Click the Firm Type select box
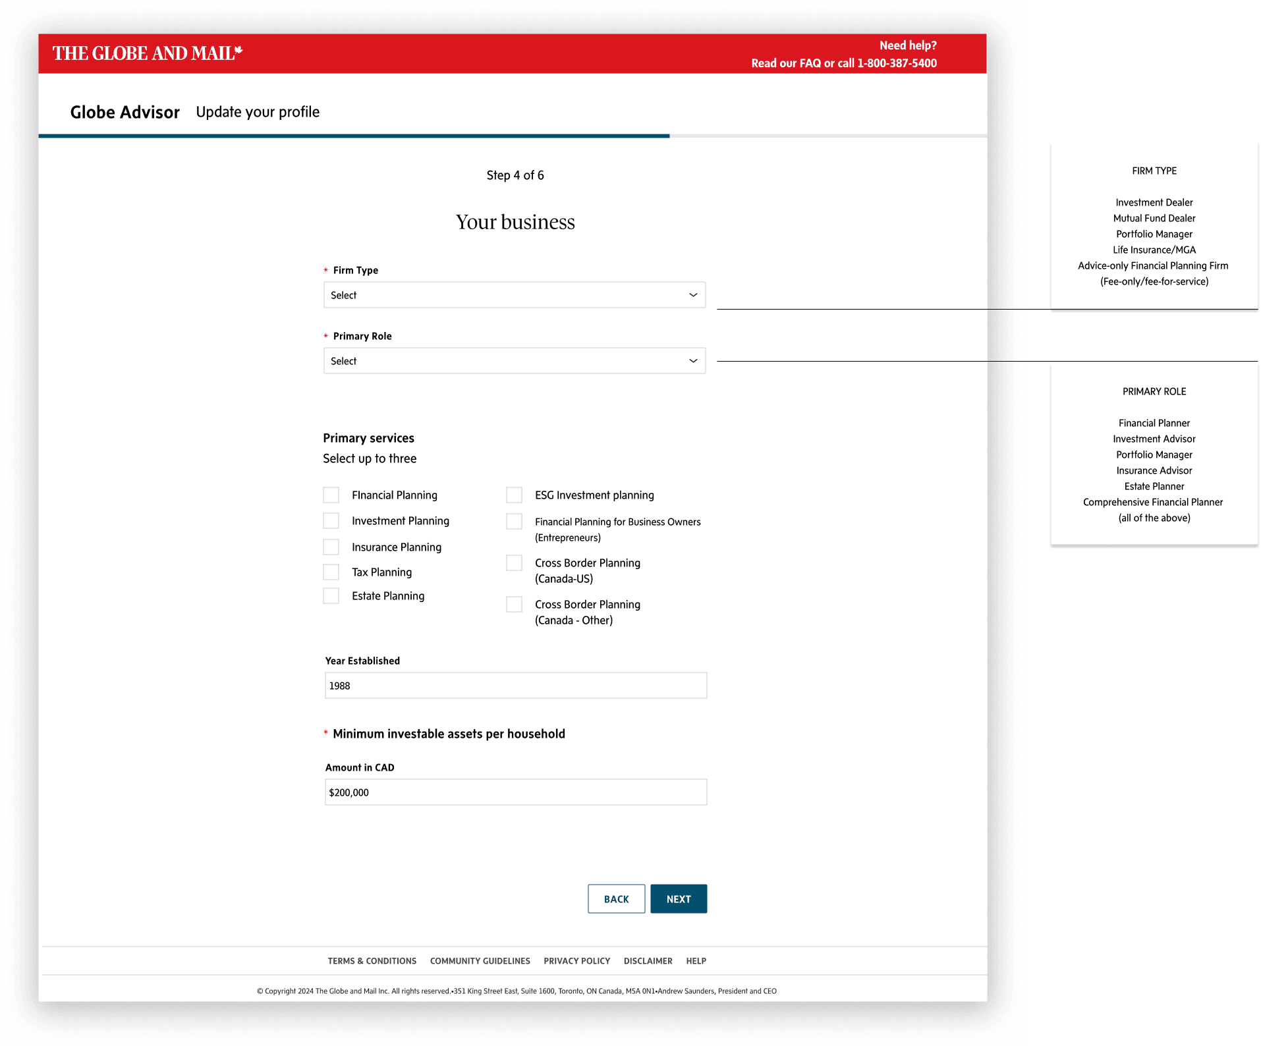The height and width of the screenshot is (1046, 1261). pos(515,295)
